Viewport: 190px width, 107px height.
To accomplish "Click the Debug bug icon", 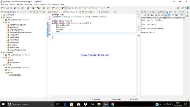I will (23, 8).
